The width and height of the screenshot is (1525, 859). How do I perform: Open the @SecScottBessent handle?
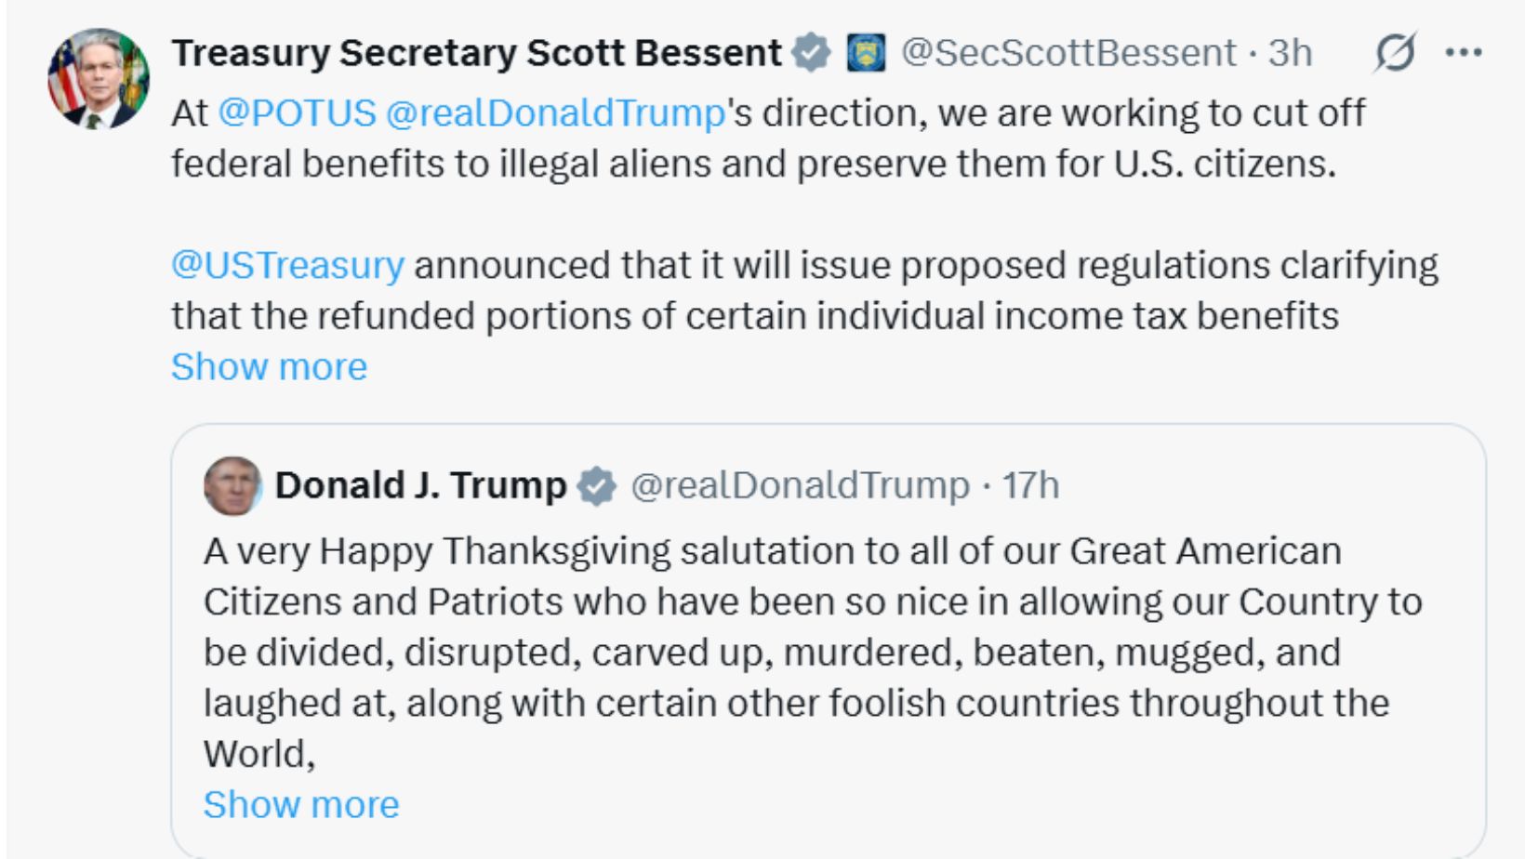click(x=1068, y=53)
